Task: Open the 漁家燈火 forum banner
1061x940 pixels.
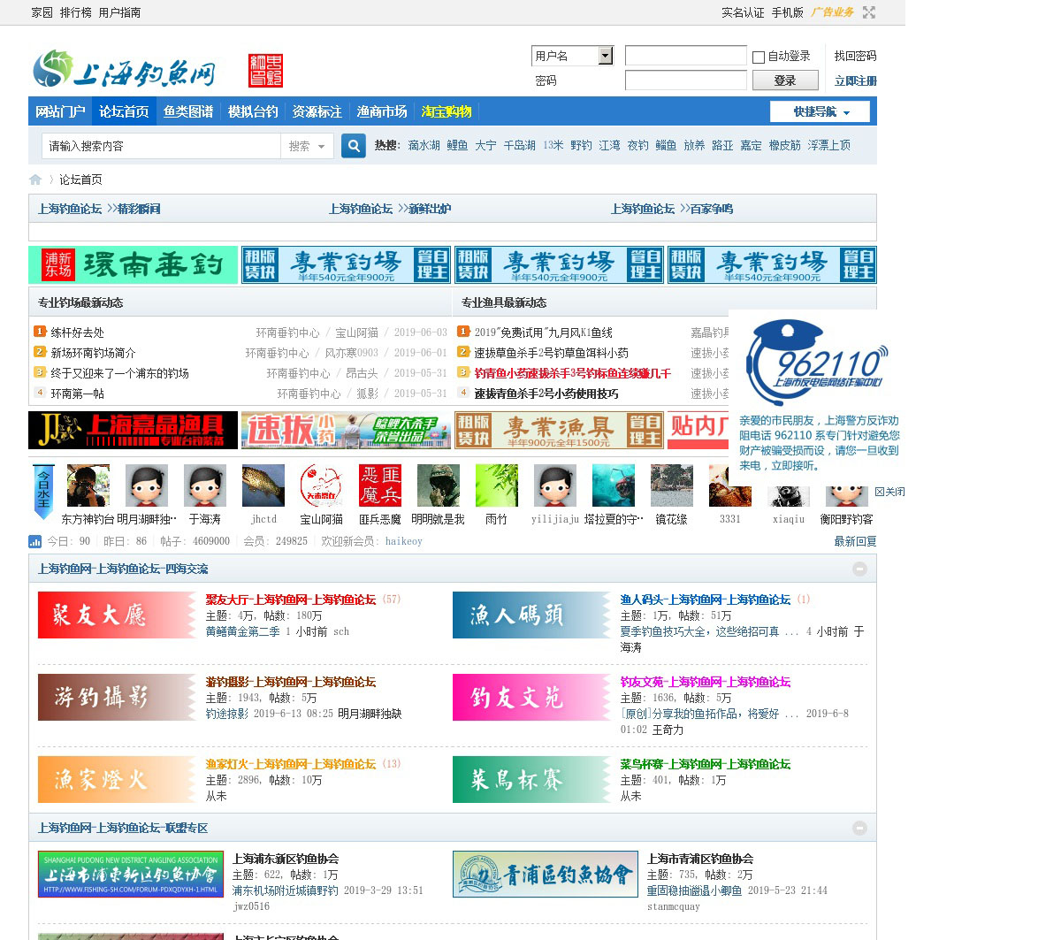Action: tap(118, 779)
